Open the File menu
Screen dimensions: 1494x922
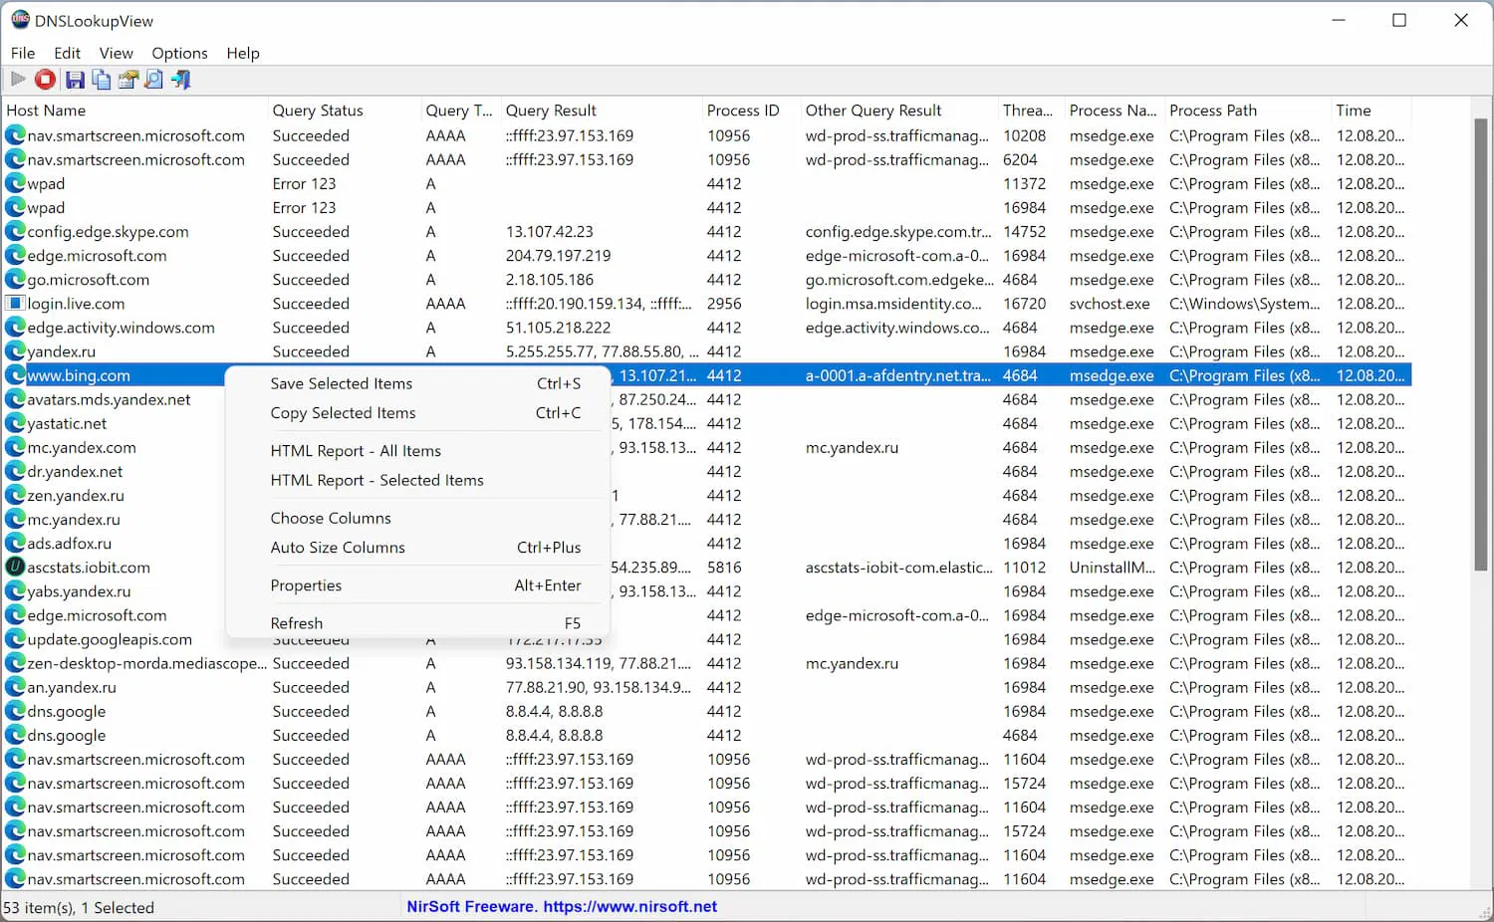tap(23, 53)
